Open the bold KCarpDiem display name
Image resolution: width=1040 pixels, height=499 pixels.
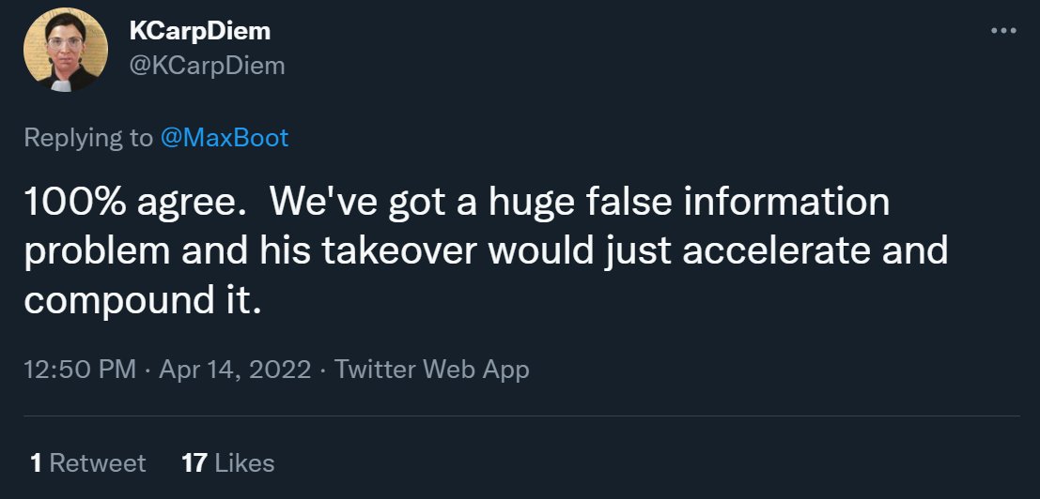click(199, 31)
